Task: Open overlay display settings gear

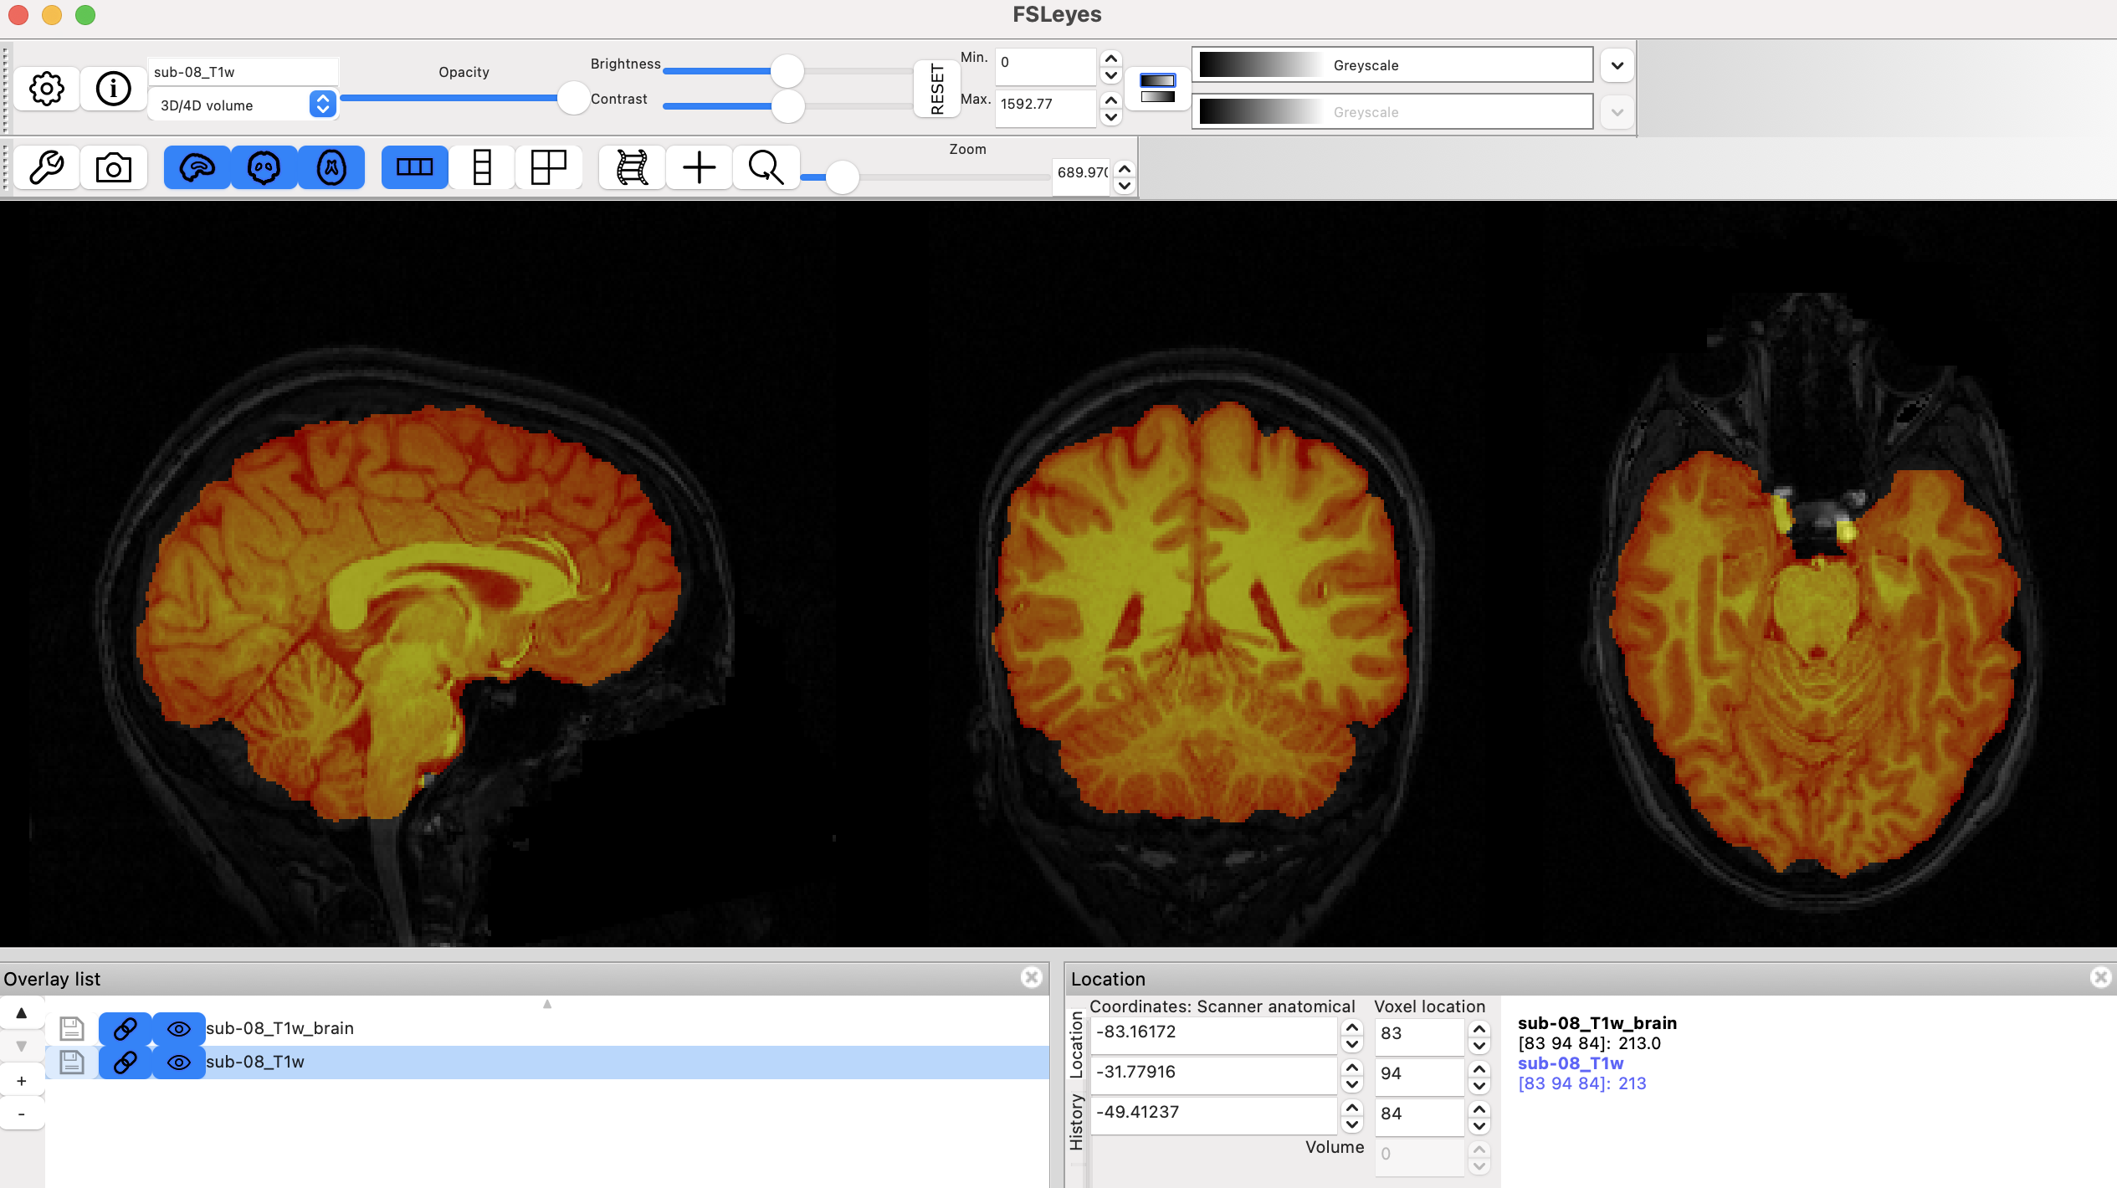Action: 47,88
